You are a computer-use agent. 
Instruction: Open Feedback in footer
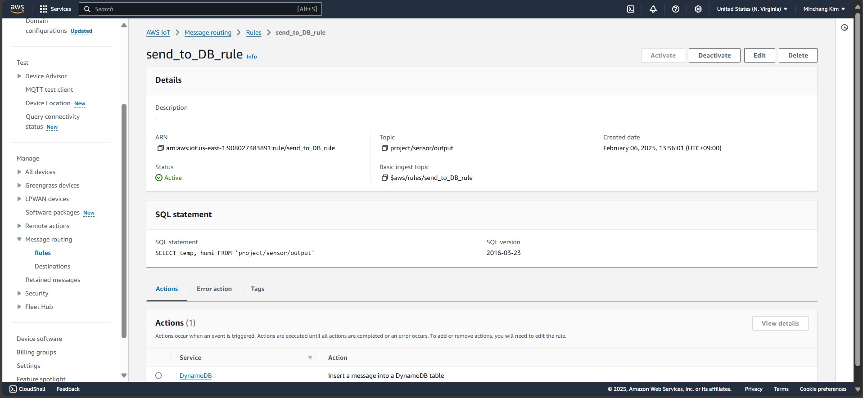pyautogui.click(x=68, y=389)
